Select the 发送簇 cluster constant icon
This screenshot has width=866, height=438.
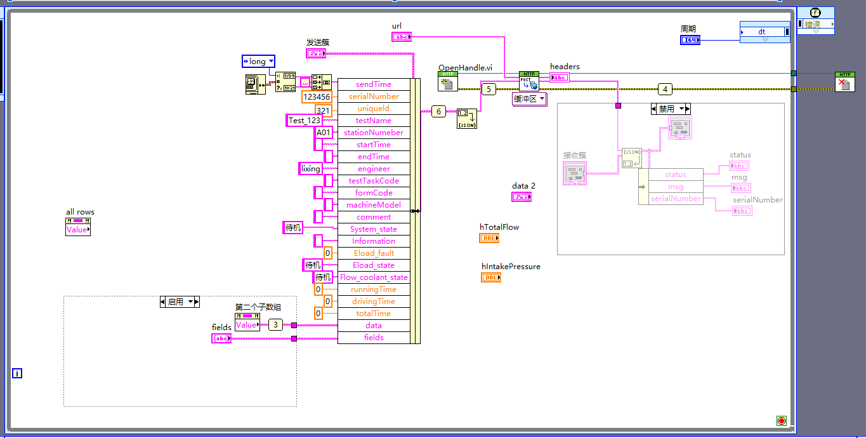(315, 53)
